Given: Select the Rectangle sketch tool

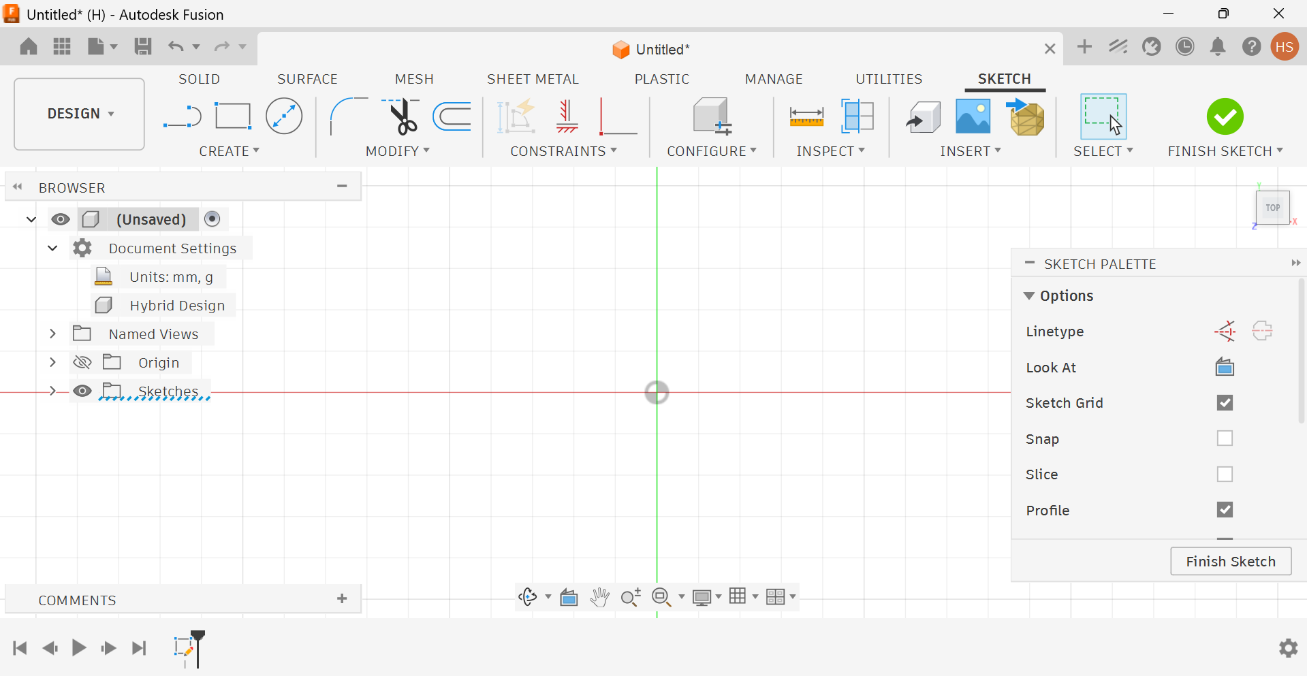Looking at the screenshot, I should (233, 116).
